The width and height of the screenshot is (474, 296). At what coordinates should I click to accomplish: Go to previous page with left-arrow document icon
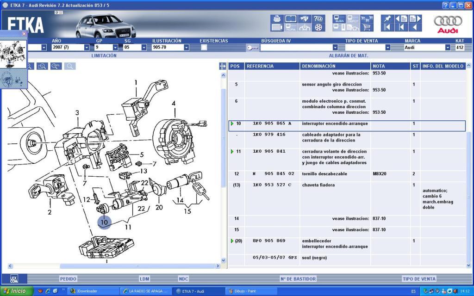[401, 18]
